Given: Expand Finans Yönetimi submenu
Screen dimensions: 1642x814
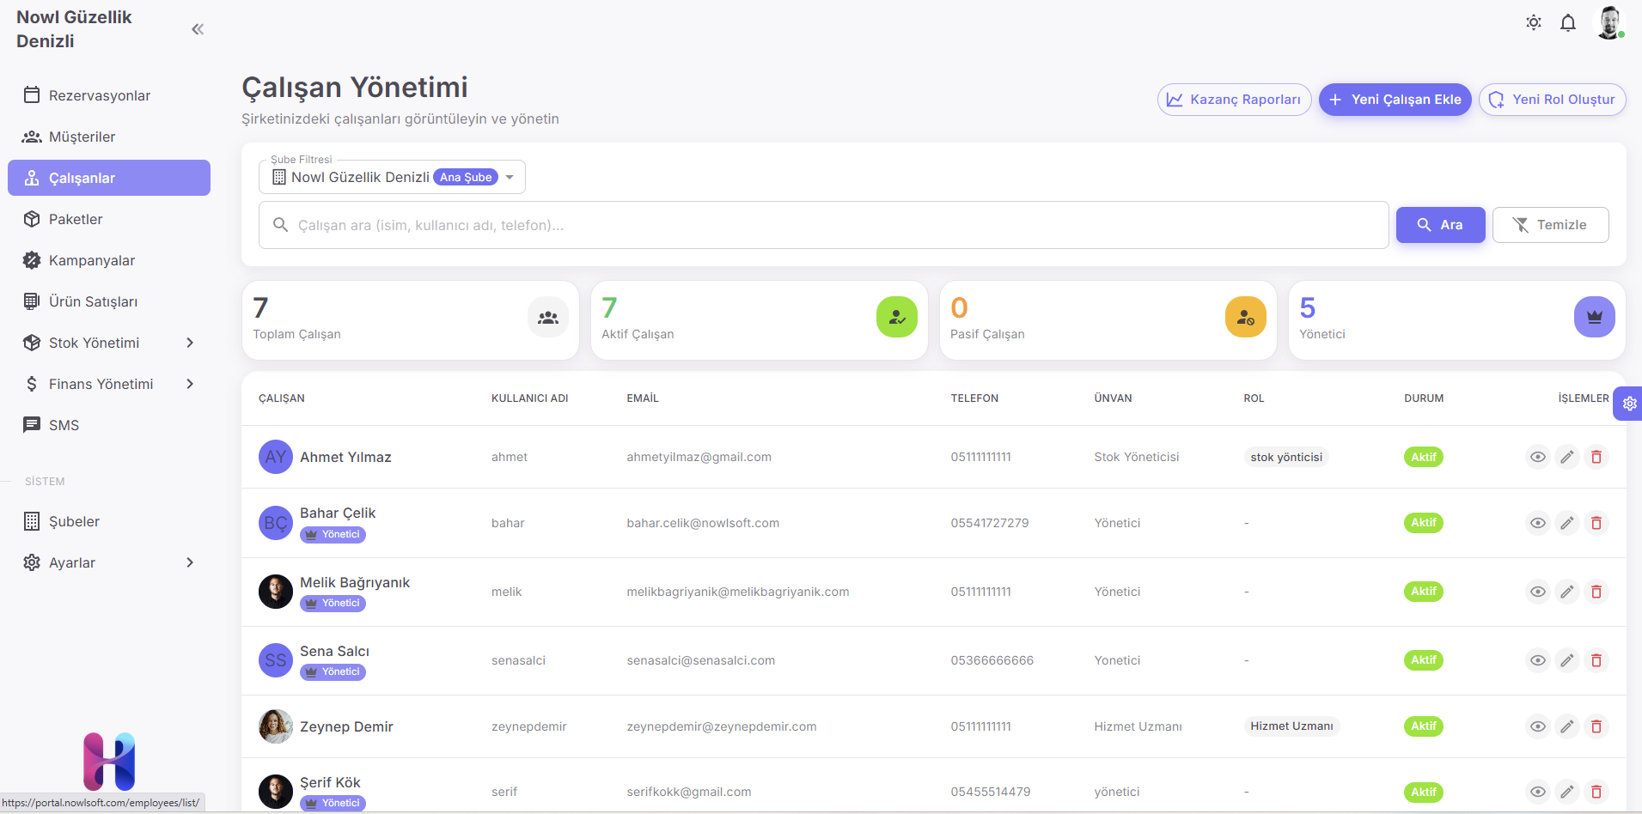Looking at the screenshot, I should pos(190,384).
